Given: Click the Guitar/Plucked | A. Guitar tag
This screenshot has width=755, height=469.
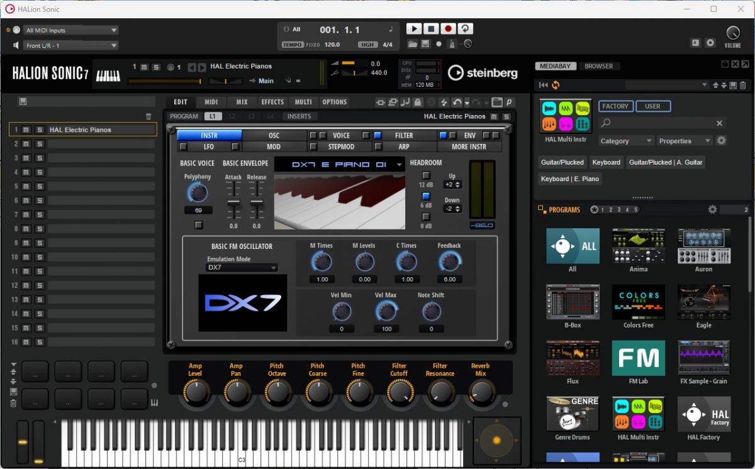Looking at the screenshot, I should tap(666, 162).
